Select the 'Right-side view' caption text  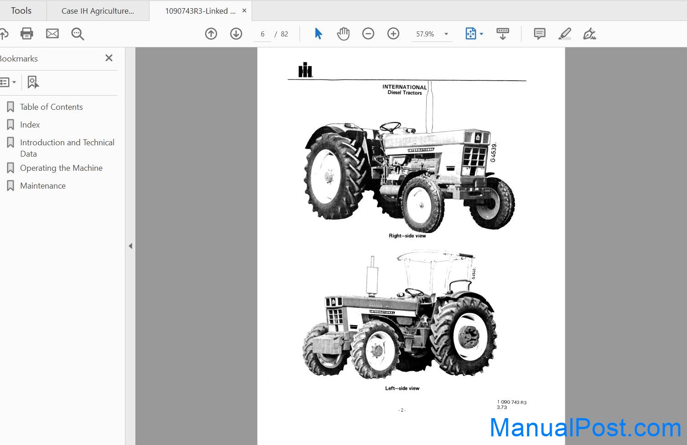407,236
